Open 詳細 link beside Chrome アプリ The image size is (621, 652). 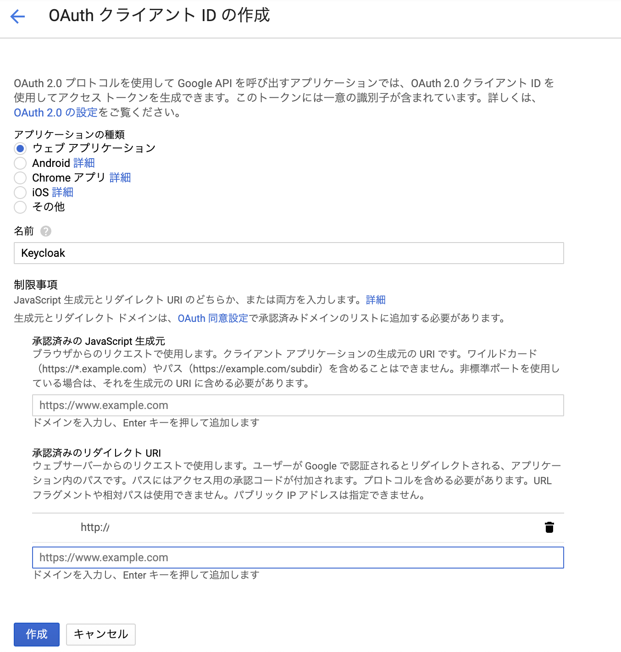pos(120,178)
